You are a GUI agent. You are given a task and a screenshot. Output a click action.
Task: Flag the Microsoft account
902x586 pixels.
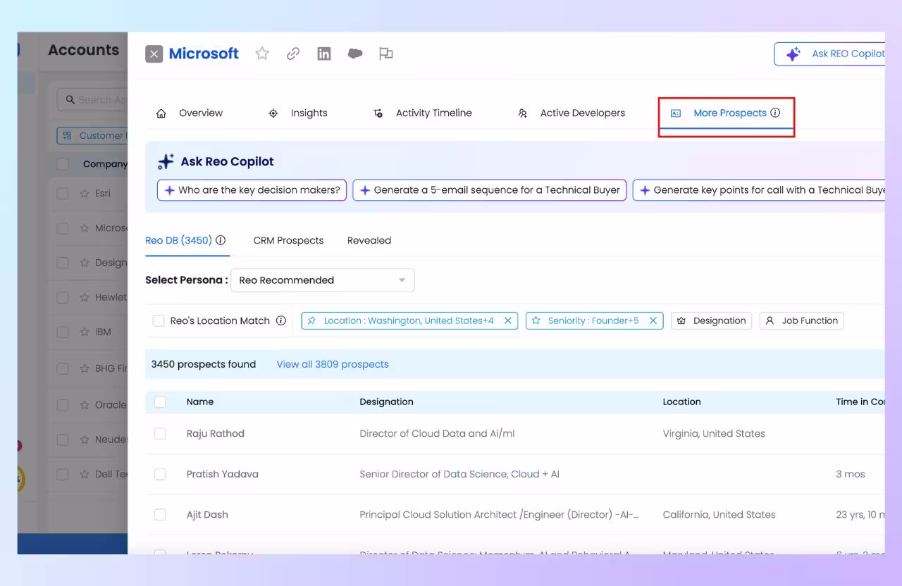click(386, 54)
